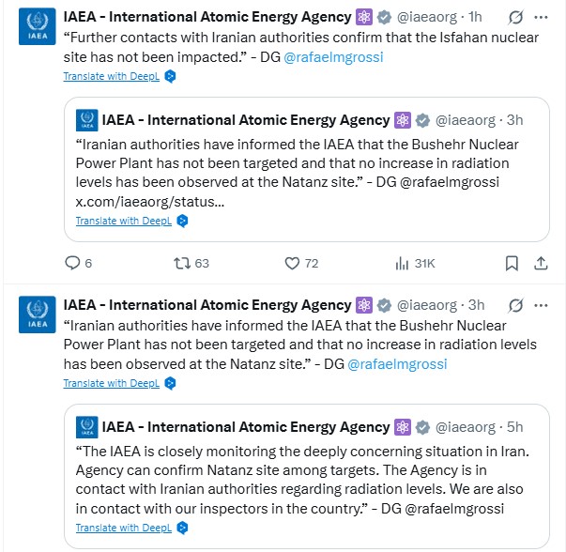
Task: Open Grok icon on the second tweet
Action: click(514, 305)
